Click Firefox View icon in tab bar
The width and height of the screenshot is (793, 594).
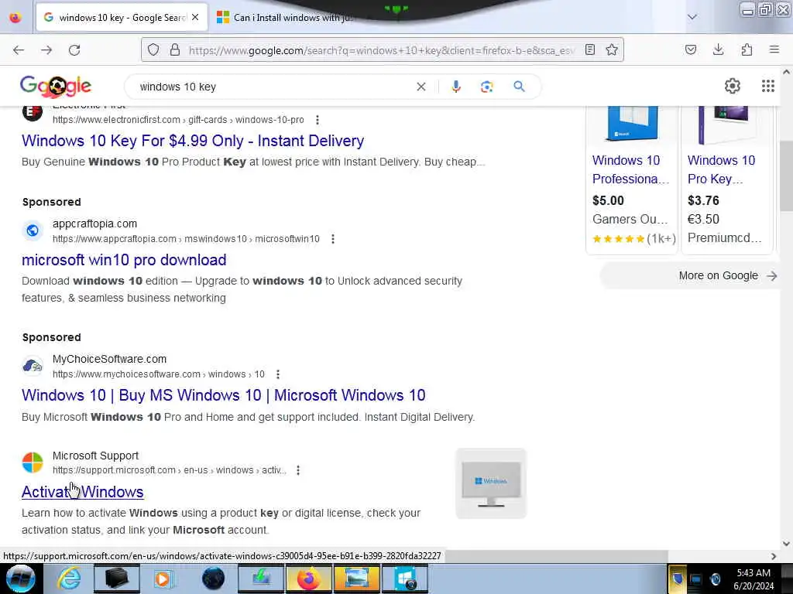15,18
